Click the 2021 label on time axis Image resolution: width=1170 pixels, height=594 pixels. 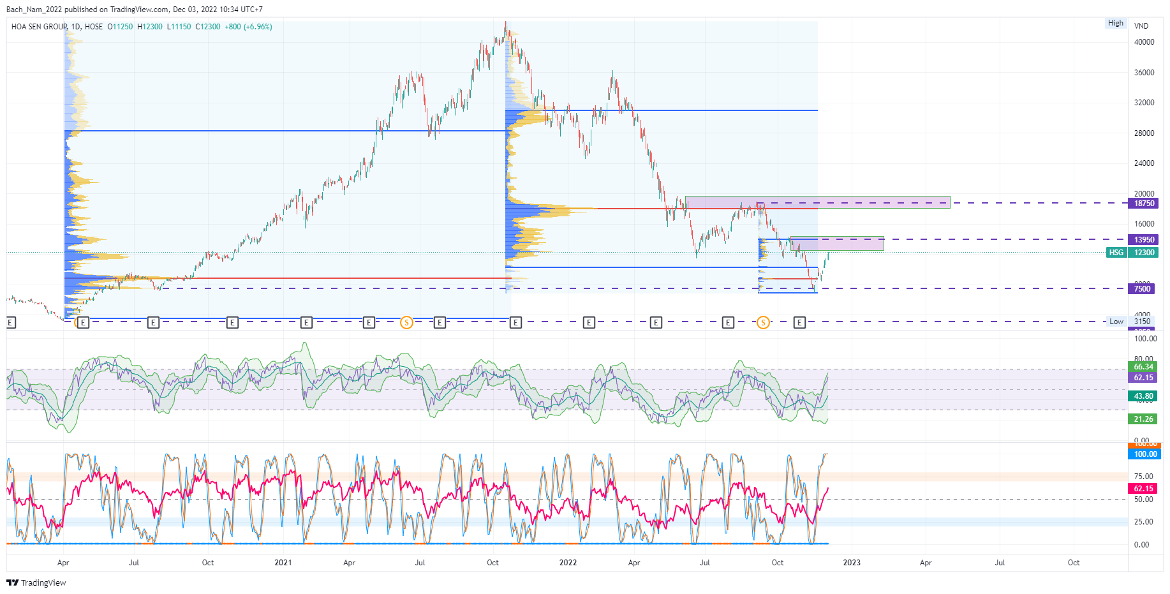[283, 563]
